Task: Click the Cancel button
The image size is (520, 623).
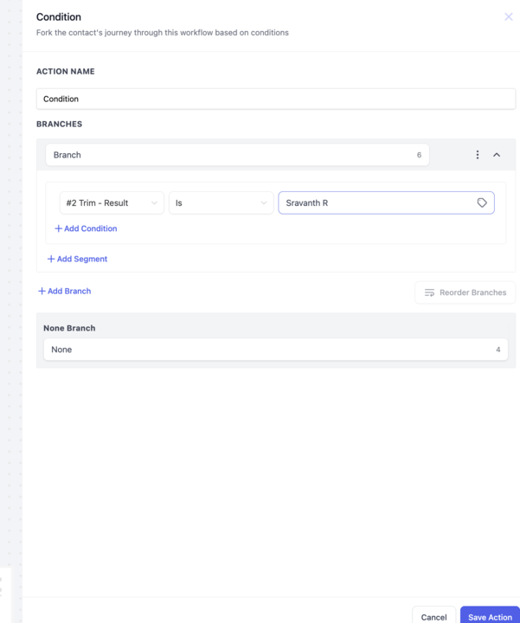Action: pos(433,617)
